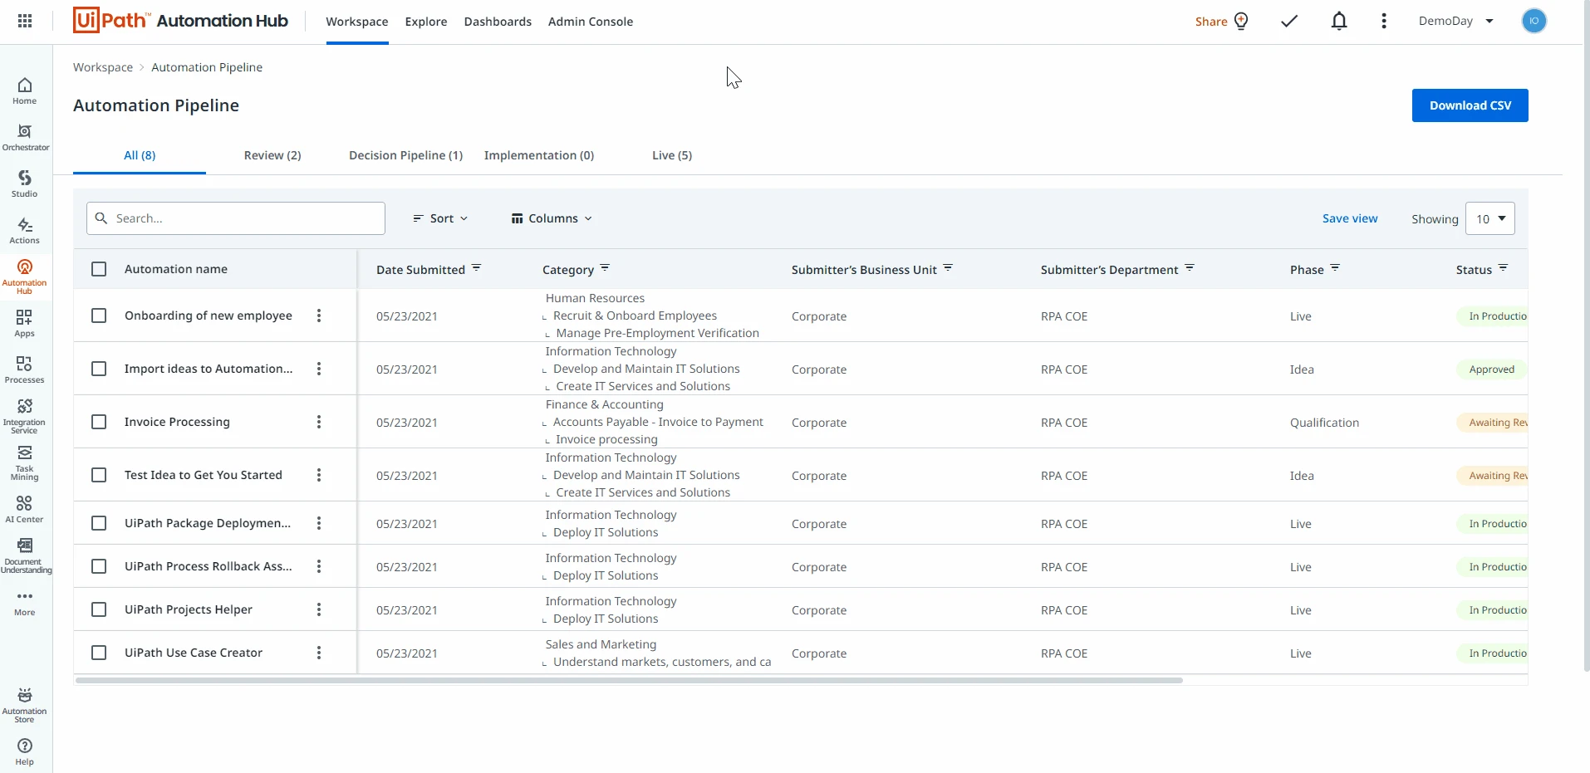Switch to Explore top tab
Image resolution: width=1590 pixels, height=773 pixels.
coord(426,22)
